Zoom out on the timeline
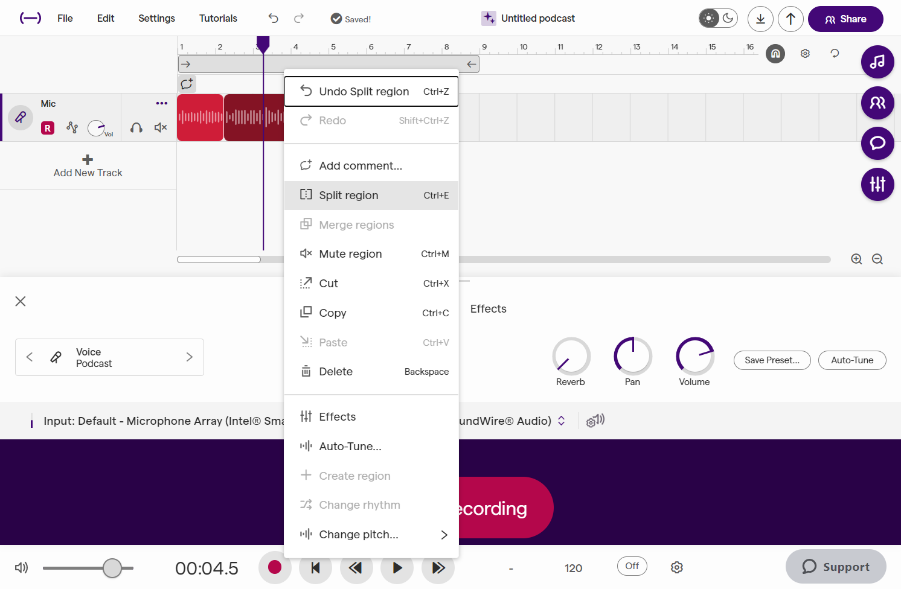The image size is (901, 589). pos(877,259)
